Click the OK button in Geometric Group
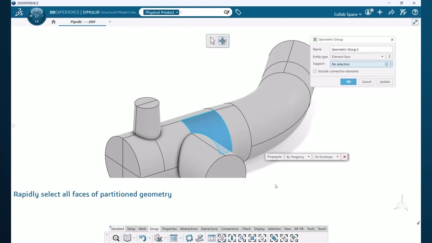Image resolution: width=432 pixels, height=243 pixels. tap(348, 81)
